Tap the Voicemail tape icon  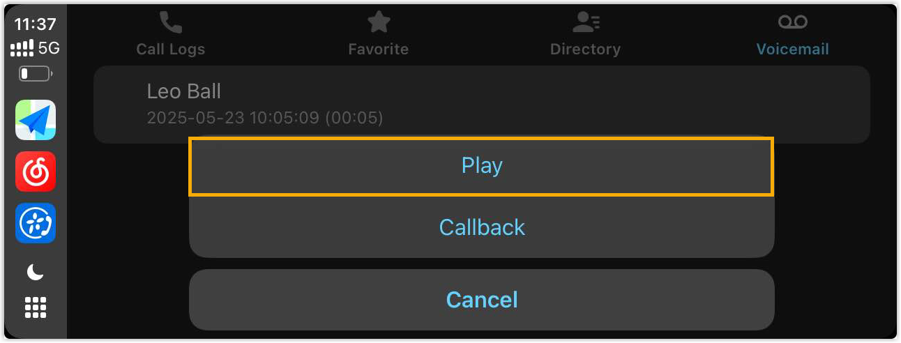click(792, 22)
